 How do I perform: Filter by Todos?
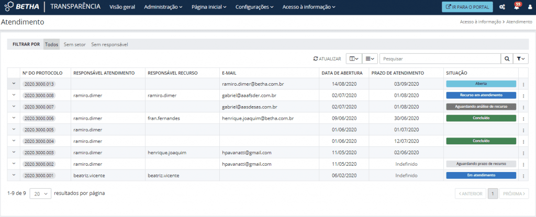51,44
